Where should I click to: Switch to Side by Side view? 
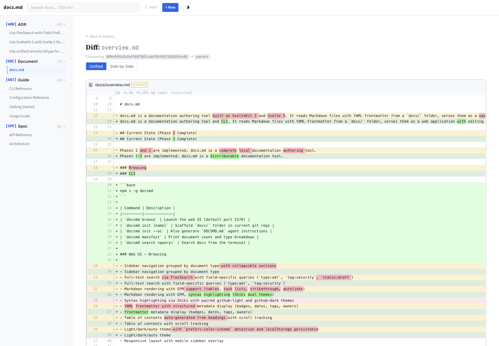click(x=122, y=66)
